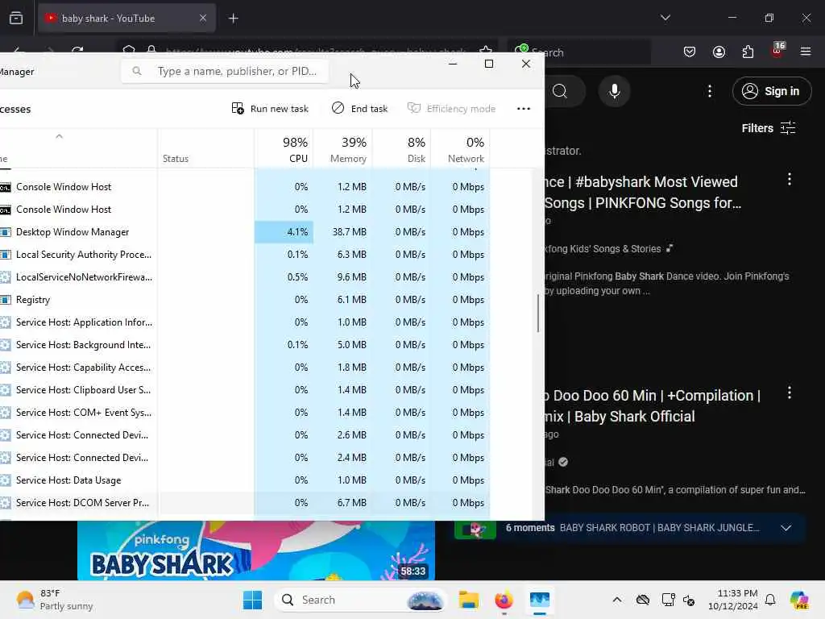
Task: Click the browser Search box
Action: point(578,52)
